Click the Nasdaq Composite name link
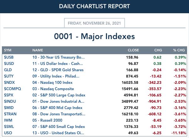This screenshot has width=189, height=138. (x=53, y=89)
